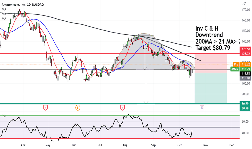Click the 100.00 price axis label

tap(246, 83)
